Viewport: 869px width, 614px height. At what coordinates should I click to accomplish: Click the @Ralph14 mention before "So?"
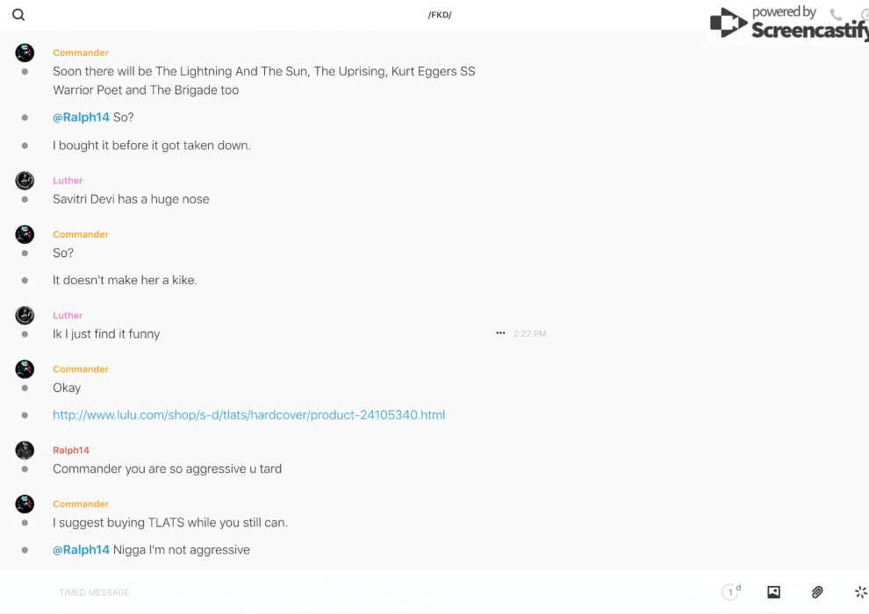tap(81, 118)
